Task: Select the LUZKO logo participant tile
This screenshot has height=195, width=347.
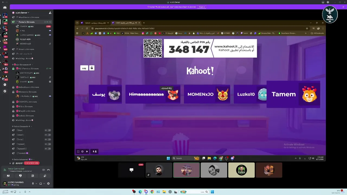Action: [241, 170]
